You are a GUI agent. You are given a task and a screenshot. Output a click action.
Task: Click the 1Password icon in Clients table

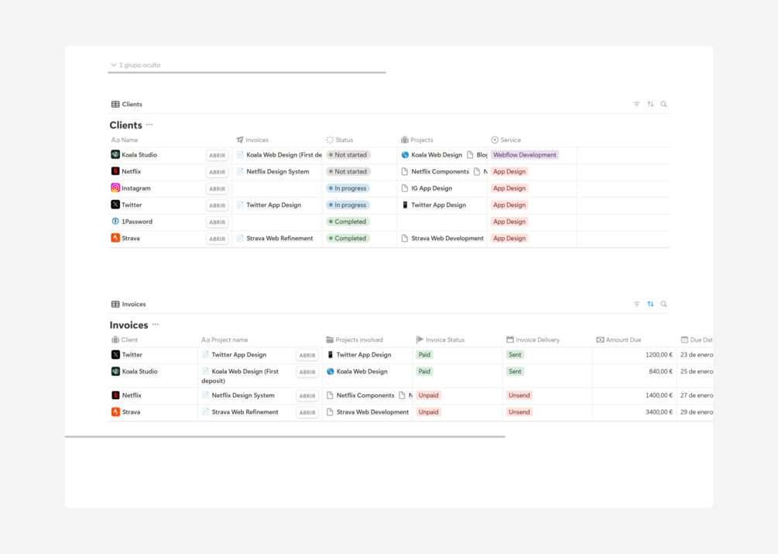(x=115, y=222)
